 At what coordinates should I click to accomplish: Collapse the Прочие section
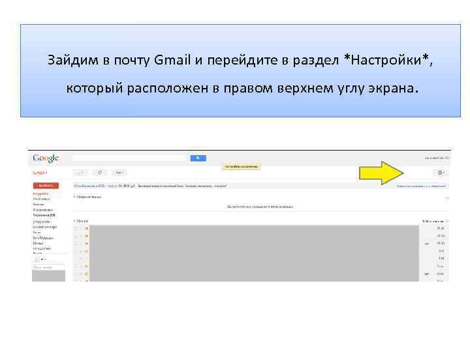(81, 221)
